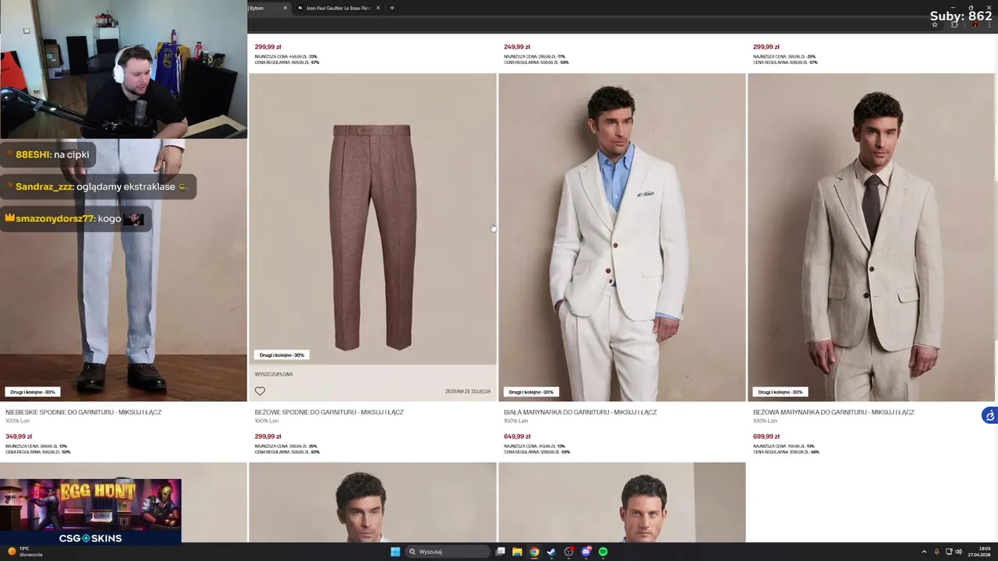Click the Windows taskbar search box

[x=448, y=552]
